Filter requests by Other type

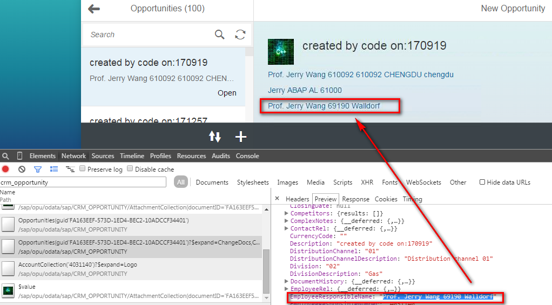click(458, 182)
